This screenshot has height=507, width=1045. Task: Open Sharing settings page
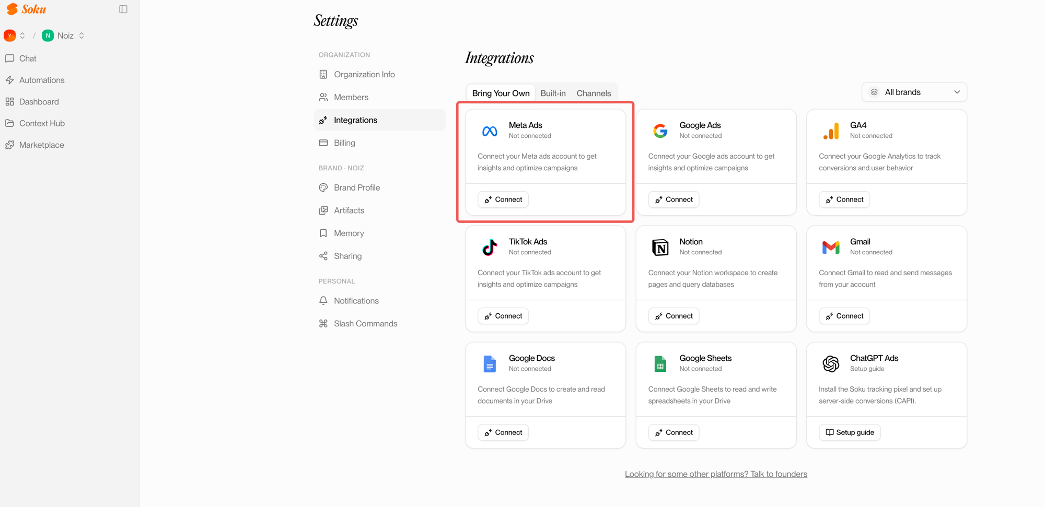click(379, 256)
